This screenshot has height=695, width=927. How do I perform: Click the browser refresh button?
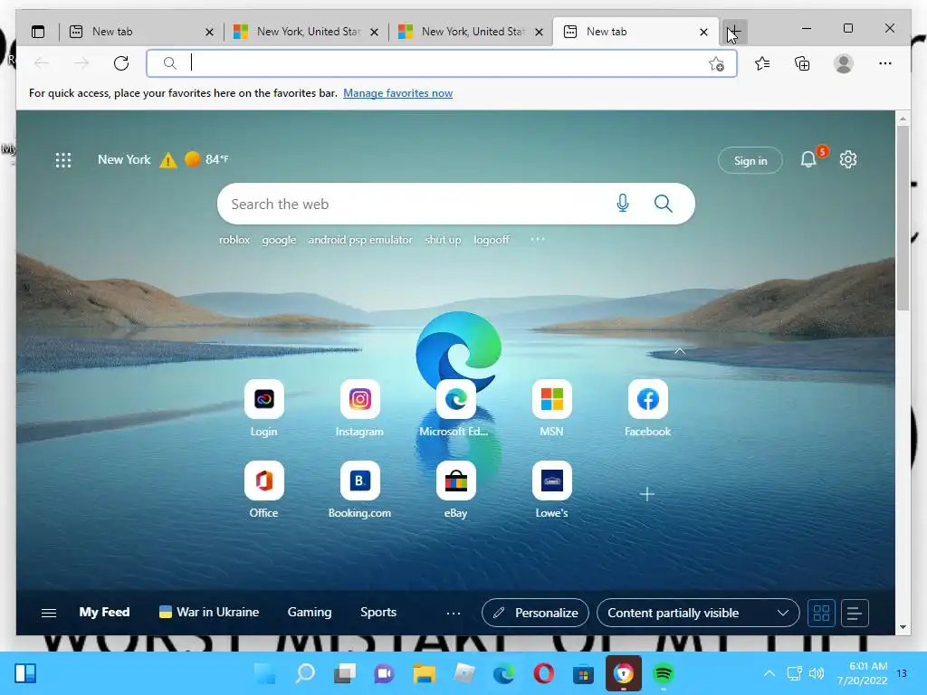(121, 63)
